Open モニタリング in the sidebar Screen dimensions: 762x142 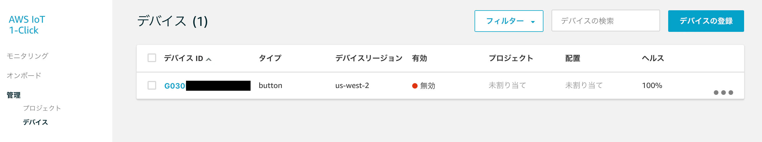tap(27, 56)
